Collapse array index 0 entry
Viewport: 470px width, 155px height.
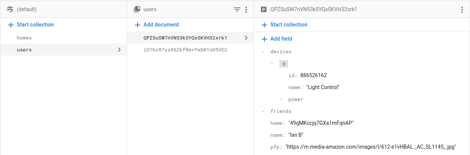pyautogui.click(x=272, y=64)
